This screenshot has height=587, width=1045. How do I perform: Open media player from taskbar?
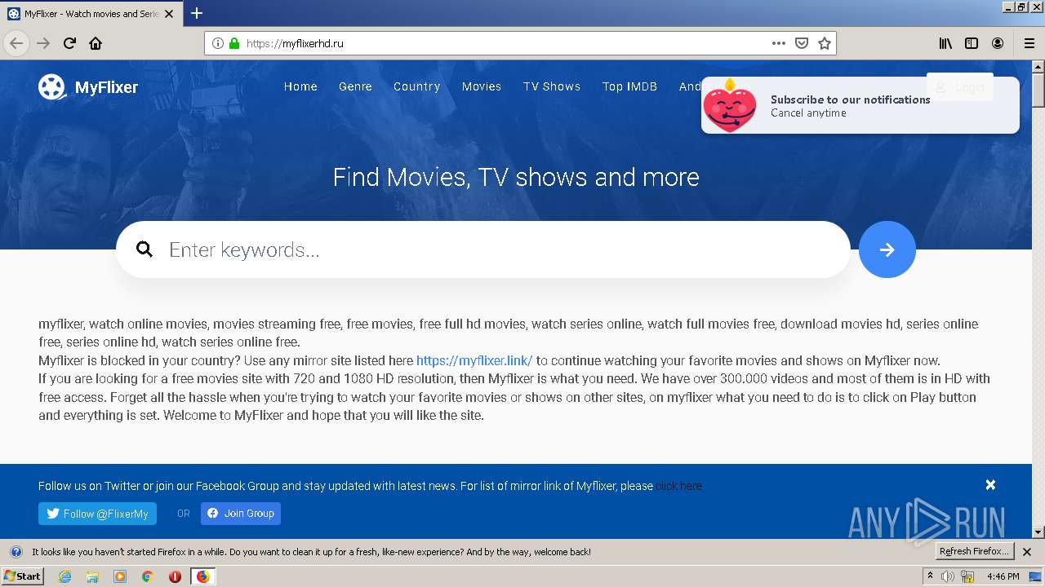(120, 576)
